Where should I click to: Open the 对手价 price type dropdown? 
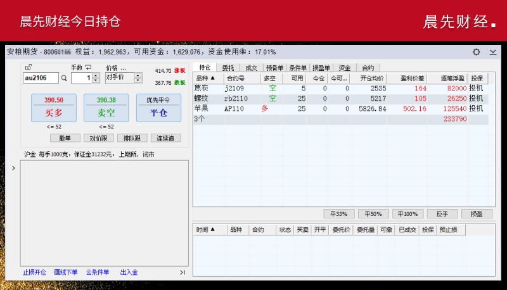(137, 77)
